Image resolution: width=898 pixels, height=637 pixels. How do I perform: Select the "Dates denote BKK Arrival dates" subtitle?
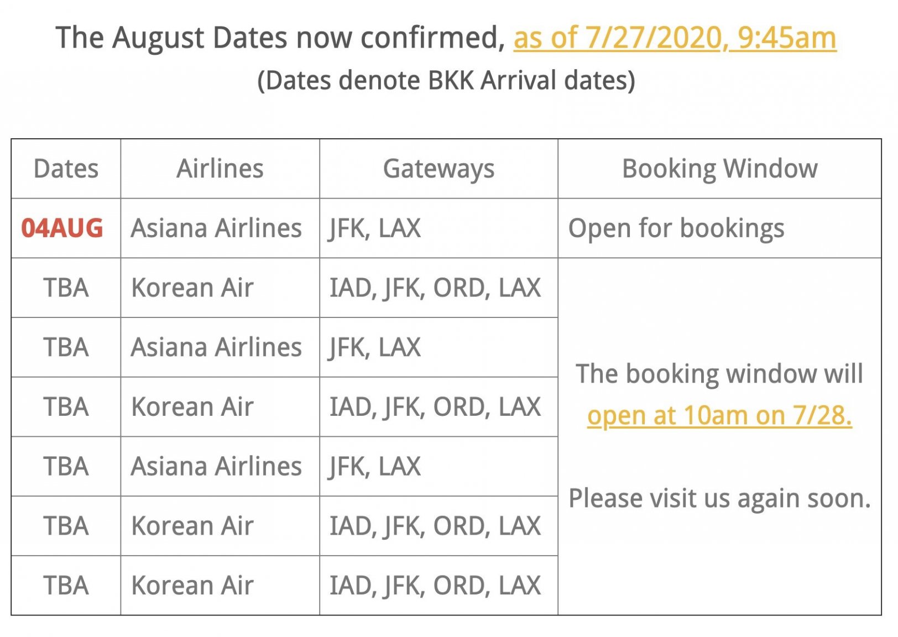[446, 80]
